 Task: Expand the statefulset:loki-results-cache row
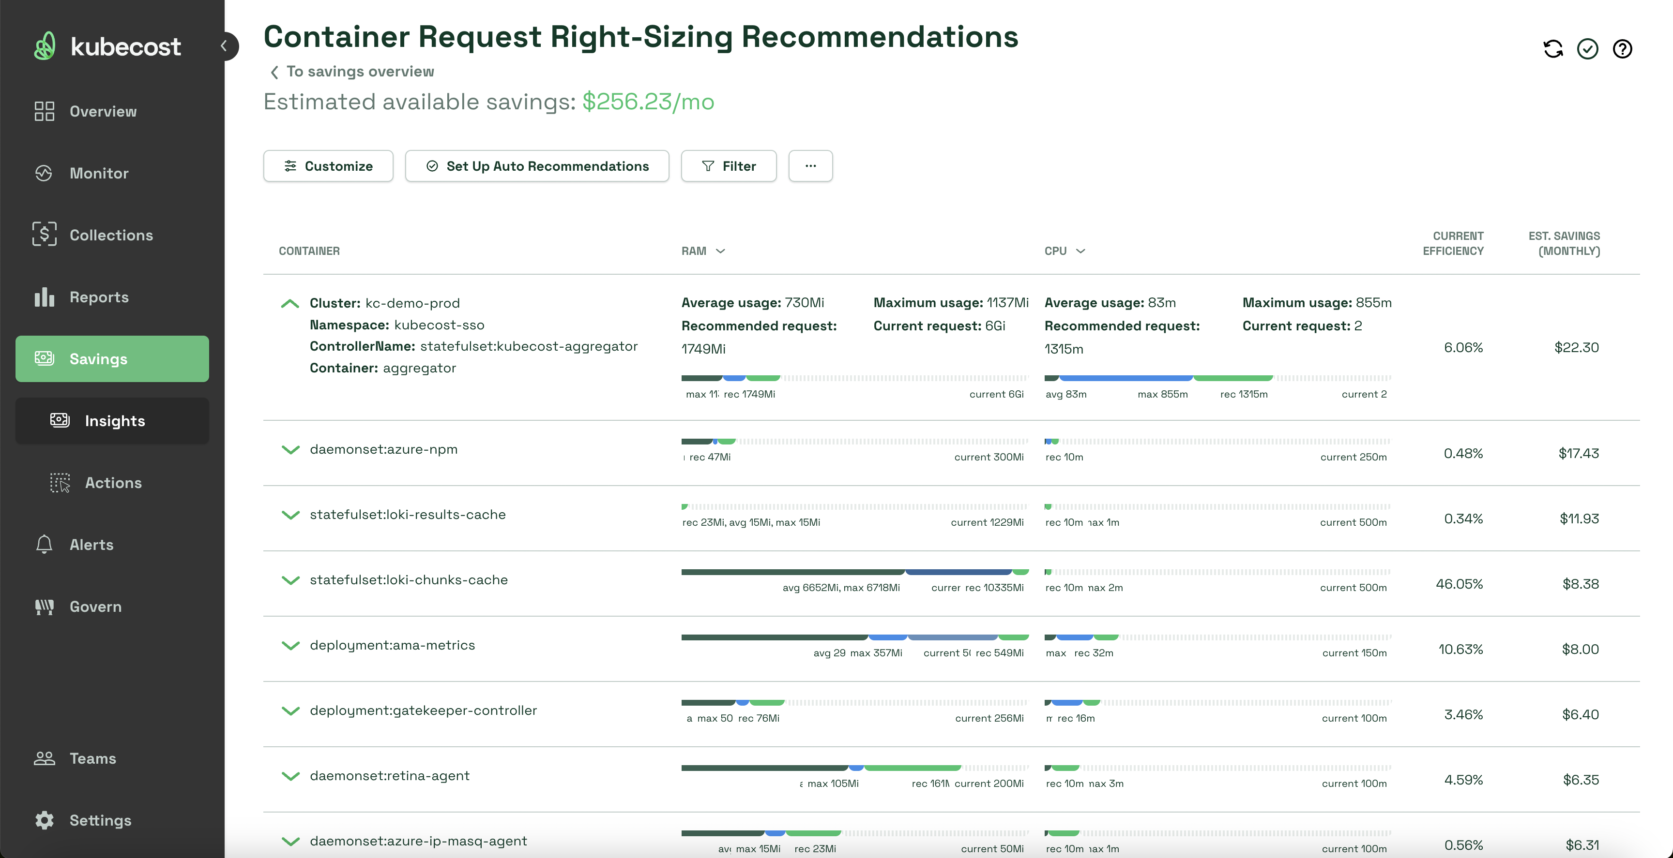point(290,515)
